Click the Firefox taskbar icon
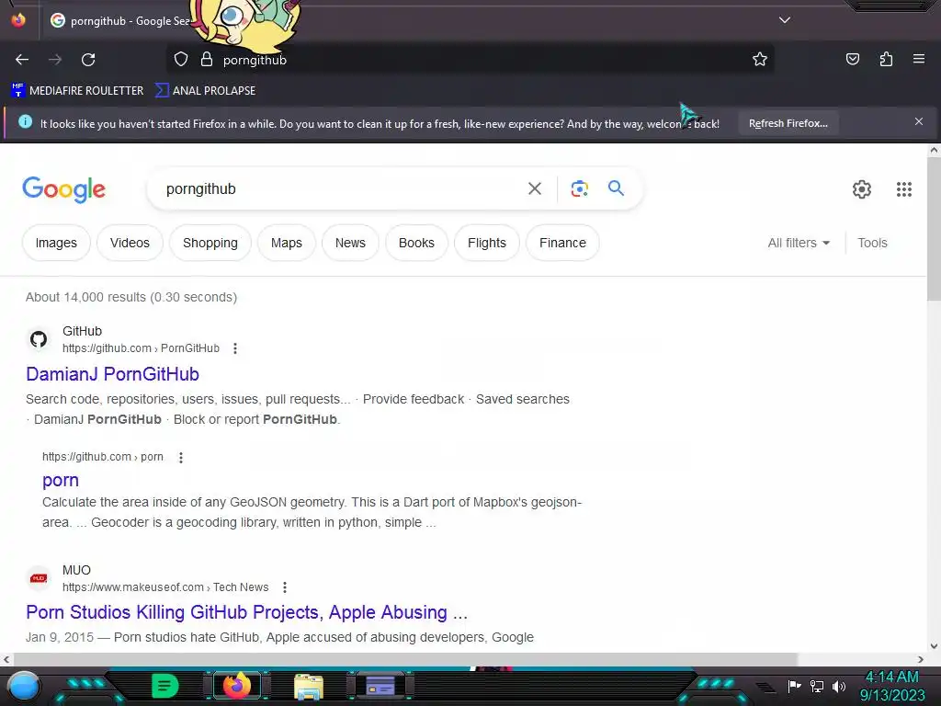941x706 pixels. (x=237, y=686)
